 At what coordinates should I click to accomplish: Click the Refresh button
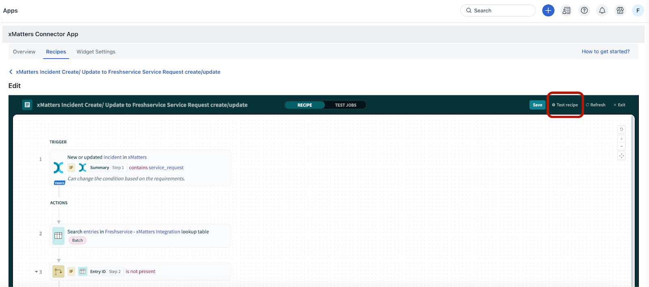point(595,105)
